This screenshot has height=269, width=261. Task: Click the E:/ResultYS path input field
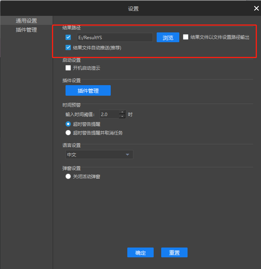[114, 37]
